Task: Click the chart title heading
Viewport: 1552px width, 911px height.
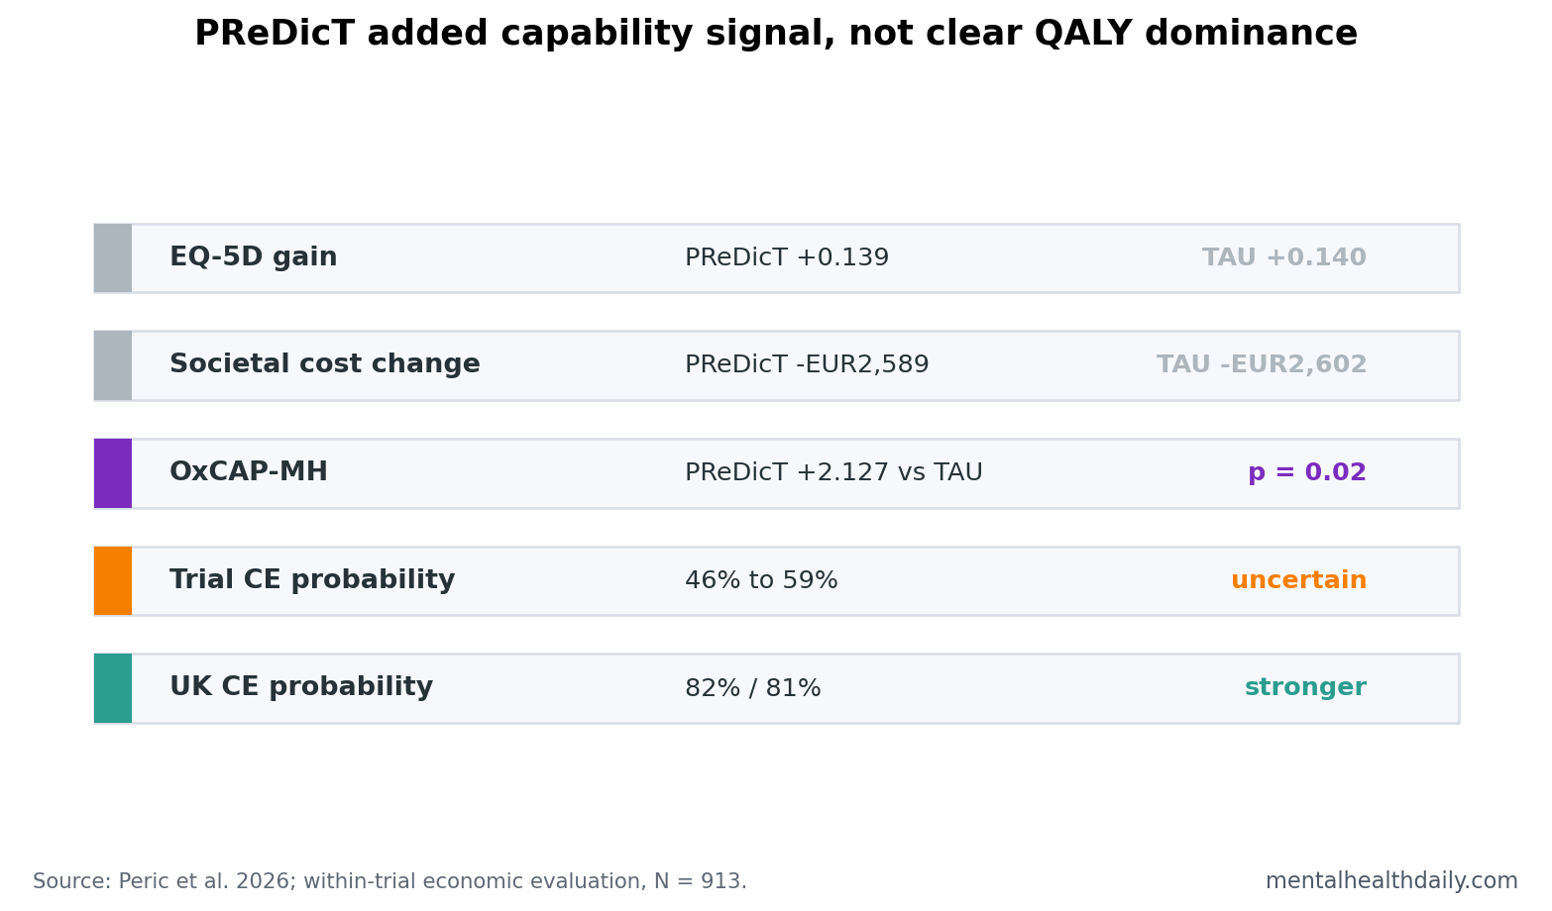Action: 776,35
